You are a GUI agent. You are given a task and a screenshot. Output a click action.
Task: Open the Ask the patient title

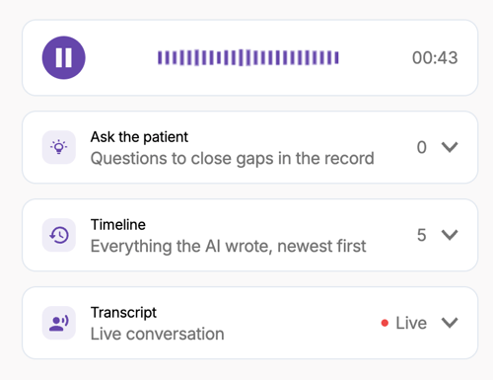point(139,137)
